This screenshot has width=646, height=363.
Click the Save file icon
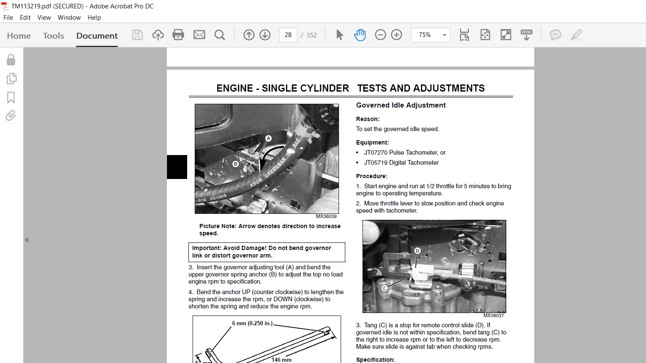[x=138, y=35]
